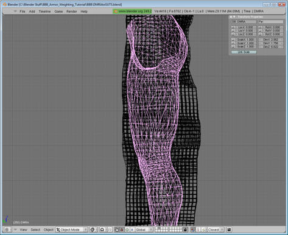
Task: Click the ScaleY 1.000 value field
Action: pyautogui.click(x=245, y=43)
